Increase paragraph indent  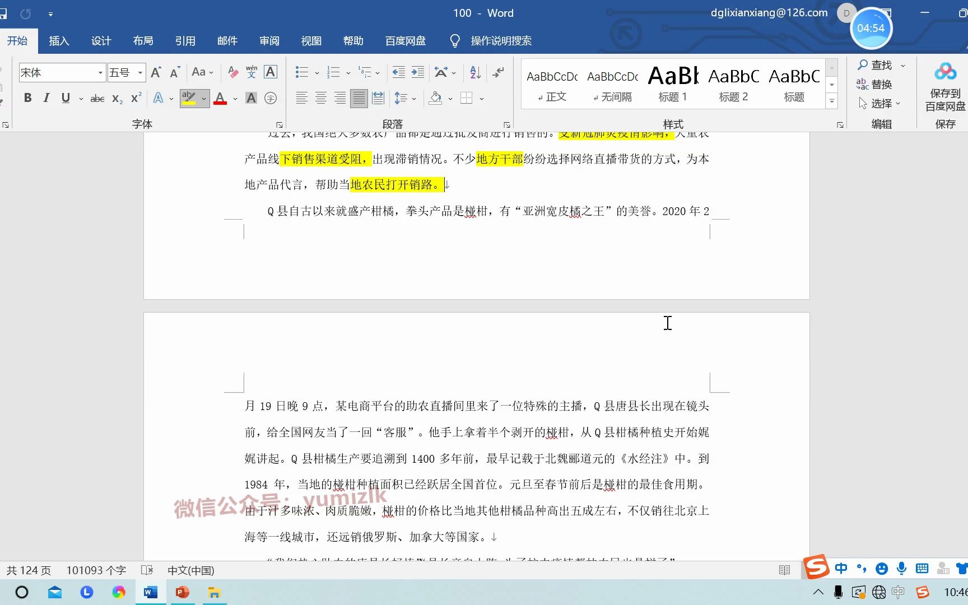click(418, 72)
